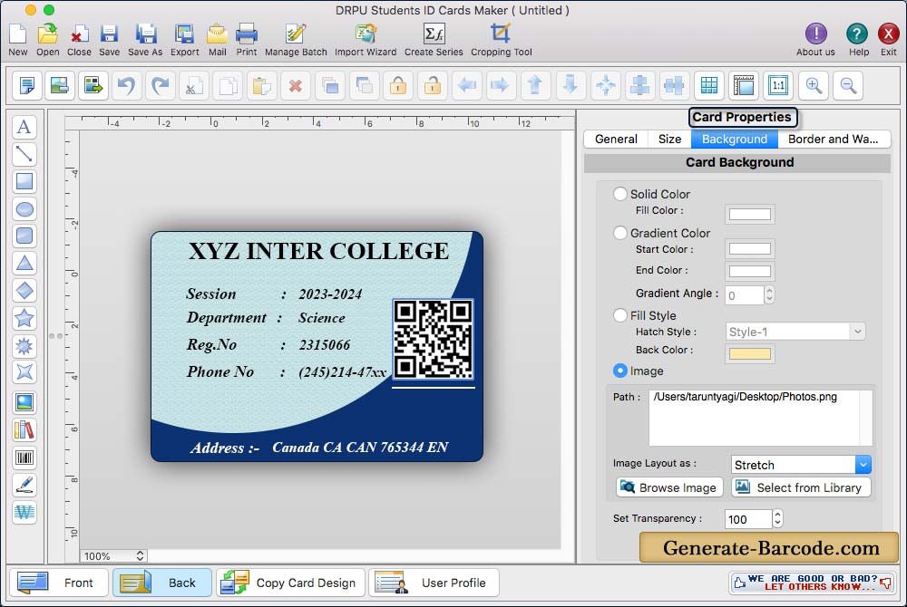
Task: Switch to the Size tab
Action: click(x=669, y=140)
